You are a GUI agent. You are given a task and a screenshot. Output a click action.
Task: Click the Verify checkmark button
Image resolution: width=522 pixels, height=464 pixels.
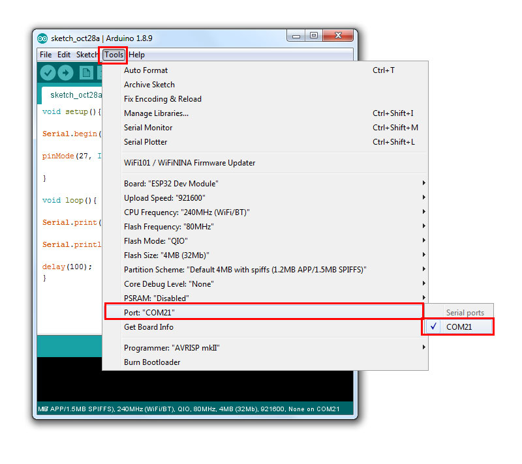click(x=48, y=72)
